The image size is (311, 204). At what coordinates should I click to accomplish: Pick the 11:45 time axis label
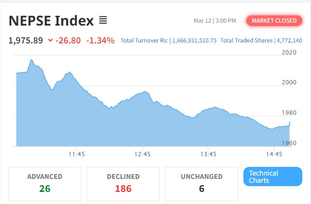point(77,154)
